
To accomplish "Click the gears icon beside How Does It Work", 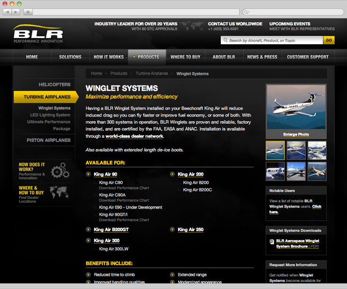I will tap(60, 170).
